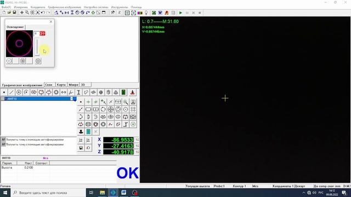
Task: Click the step-forward playback button
Action: click(x=194, y=13)
